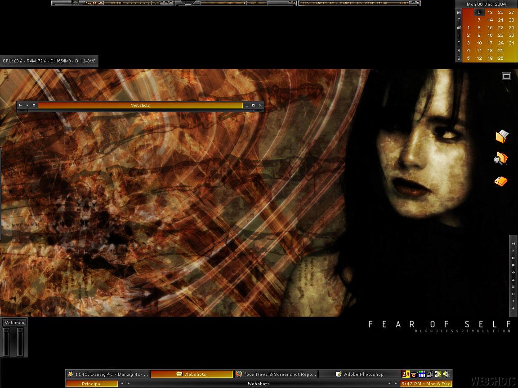Click the Volumen label

click(14, 323)
